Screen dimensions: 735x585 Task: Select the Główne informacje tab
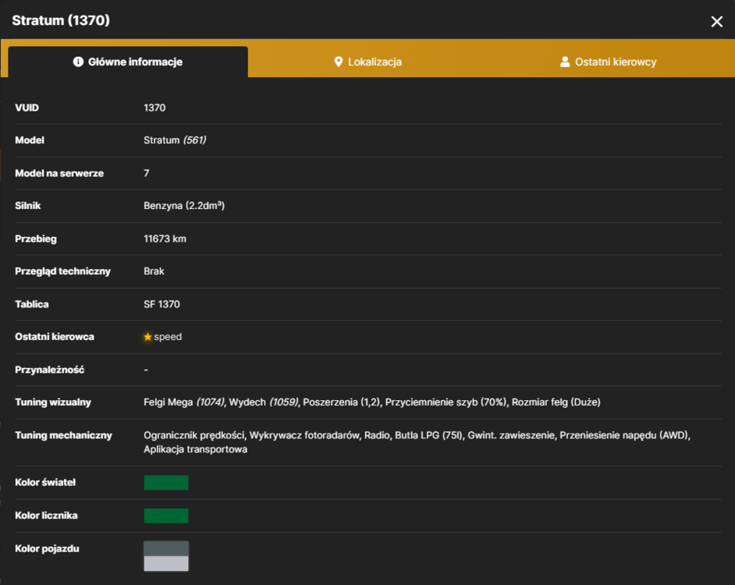click(x=128, y=62)
